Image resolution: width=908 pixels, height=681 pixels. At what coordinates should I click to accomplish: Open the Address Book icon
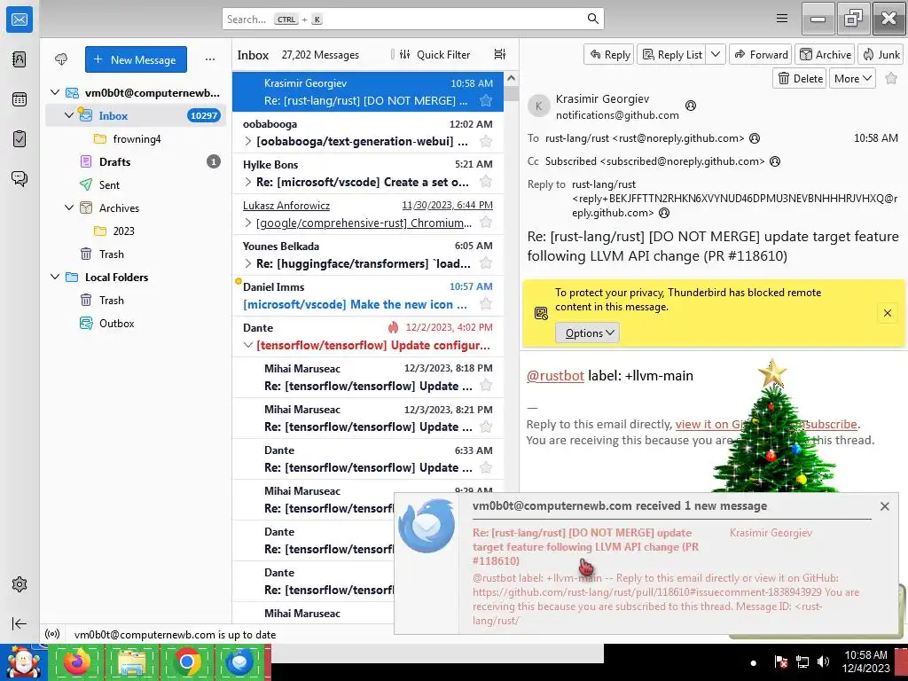pos(20,59)
